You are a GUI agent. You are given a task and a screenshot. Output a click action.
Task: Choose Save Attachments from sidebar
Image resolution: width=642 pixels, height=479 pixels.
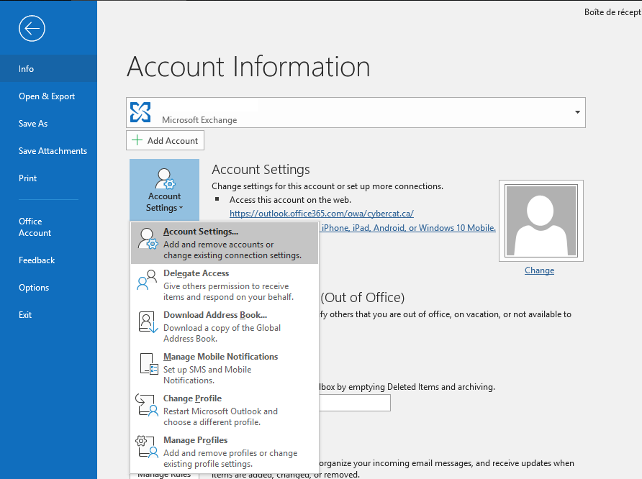coord(53,151)
